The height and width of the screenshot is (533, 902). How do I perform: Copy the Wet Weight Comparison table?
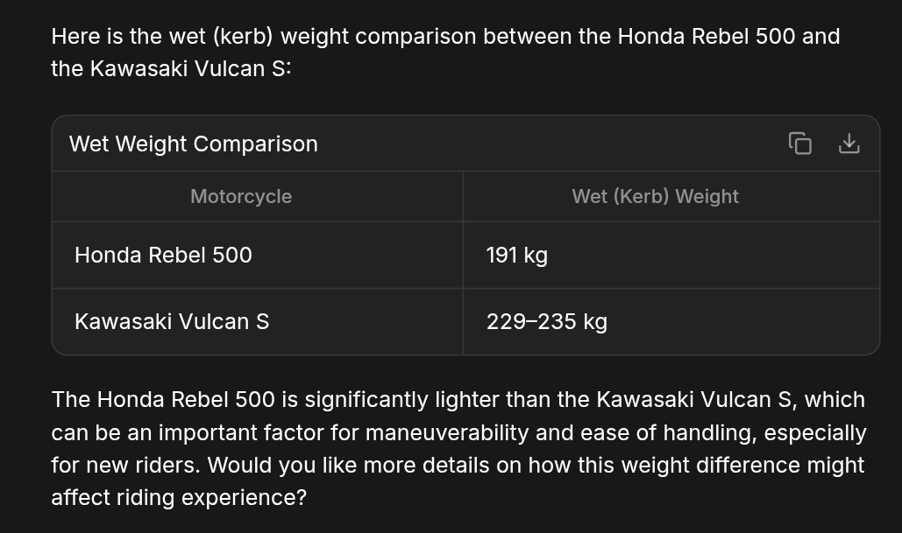click(x=799, y=144)
